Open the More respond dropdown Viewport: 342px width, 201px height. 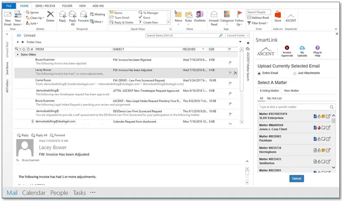(x=97, y=22)
